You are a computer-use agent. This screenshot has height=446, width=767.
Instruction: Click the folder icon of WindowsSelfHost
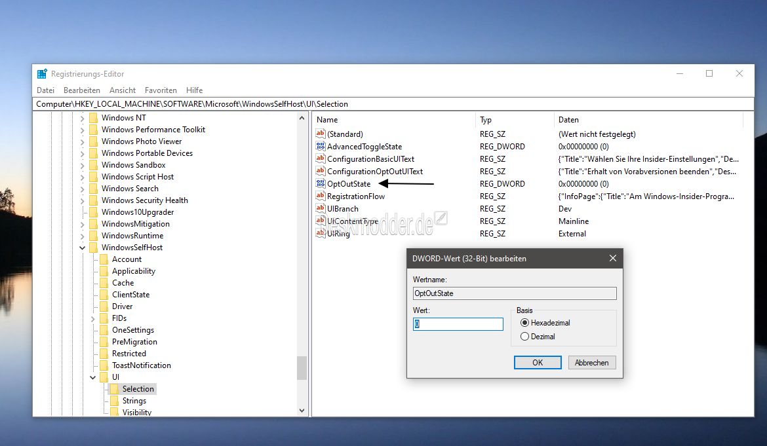(x=94, y=247)
